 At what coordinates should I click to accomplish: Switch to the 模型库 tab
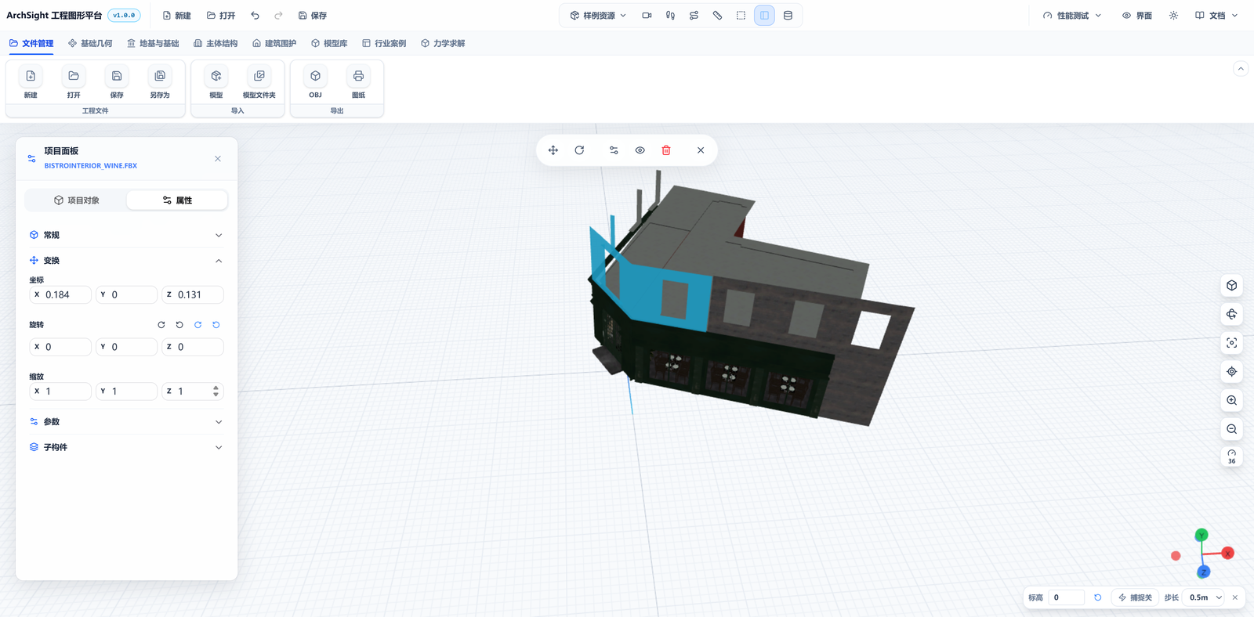click(329, 44)
